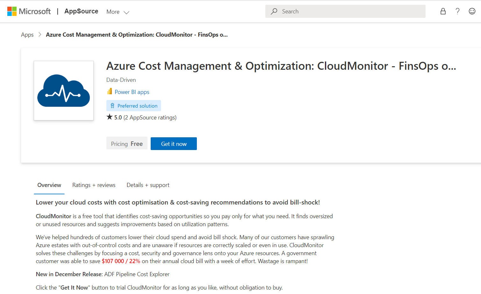Click the star rating icon
This screenshot has width=481, height=294.
pos(110,117)
